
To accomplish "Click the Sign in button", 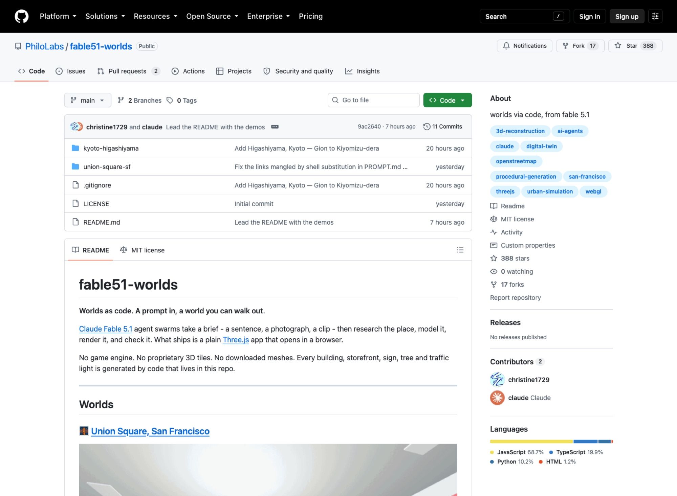I will pos(589,16).
